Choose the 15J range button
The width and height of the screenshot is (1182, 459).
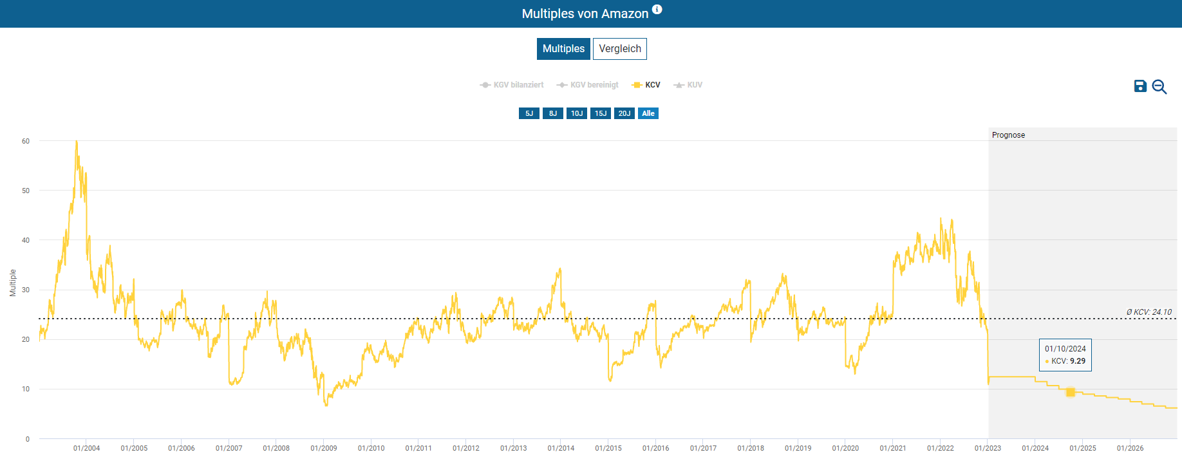click(600, 113)
